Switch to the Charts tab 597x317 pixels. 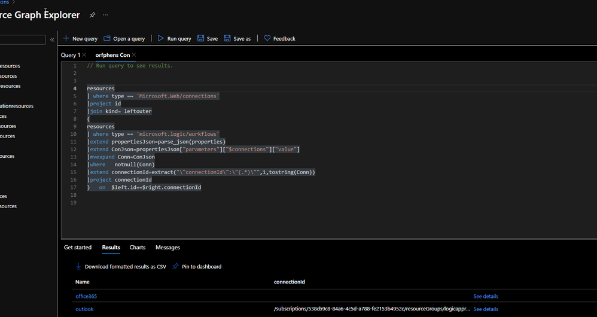[x=138, y=248]
